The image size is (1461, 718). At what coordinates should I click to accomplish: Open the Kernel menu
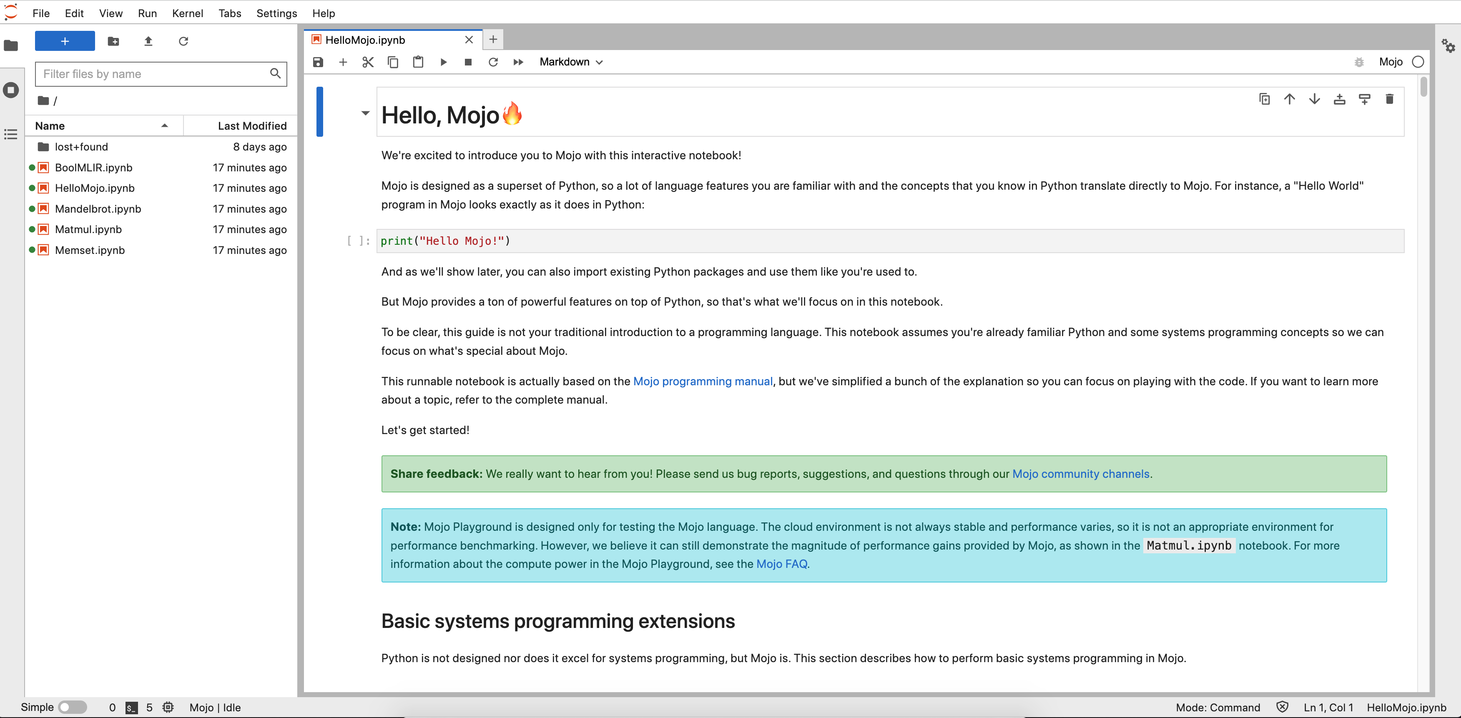(187, 13)
